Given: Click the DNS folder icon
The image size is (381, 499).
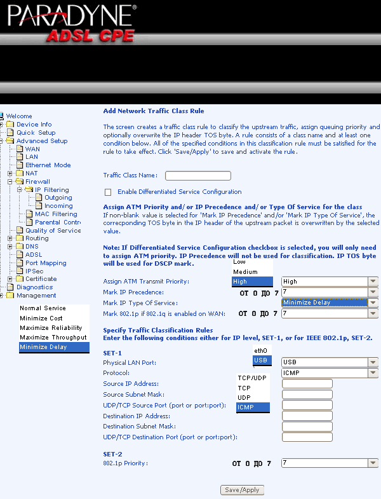Looking at the screenshot, I should tap(20, 246).
